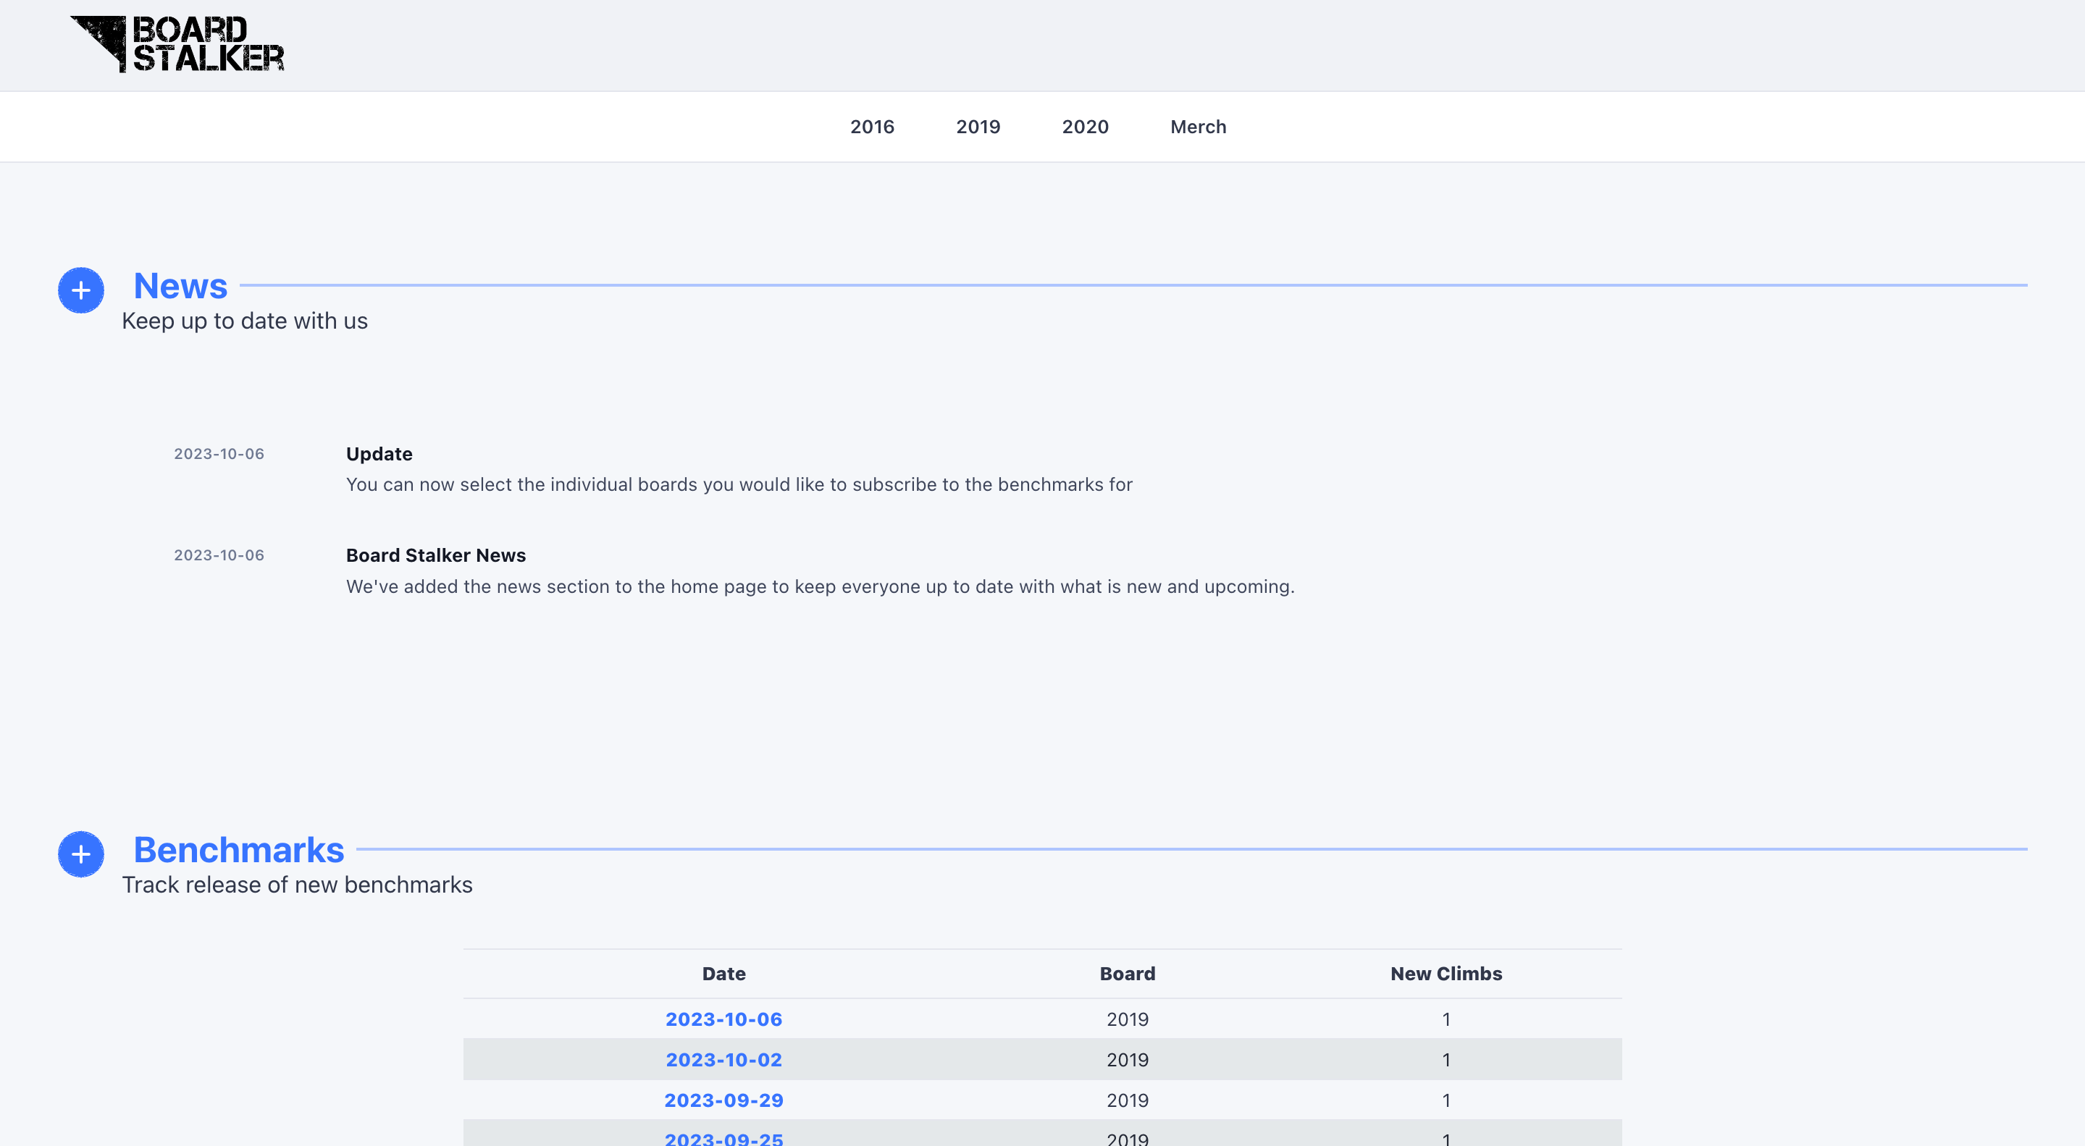Viewport: 2085px width, 1146px height.
Task: Expand the Benchmarks section plus icon
Action: (x=80, y=854)
